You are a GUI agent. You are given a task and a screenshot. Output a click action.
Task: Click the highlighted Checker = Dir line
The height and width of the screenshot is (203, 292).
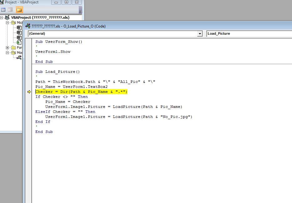click(81, 92)
